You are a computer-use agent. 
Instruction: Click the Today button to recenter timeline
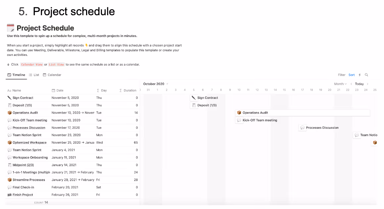[x=360, y=84]
